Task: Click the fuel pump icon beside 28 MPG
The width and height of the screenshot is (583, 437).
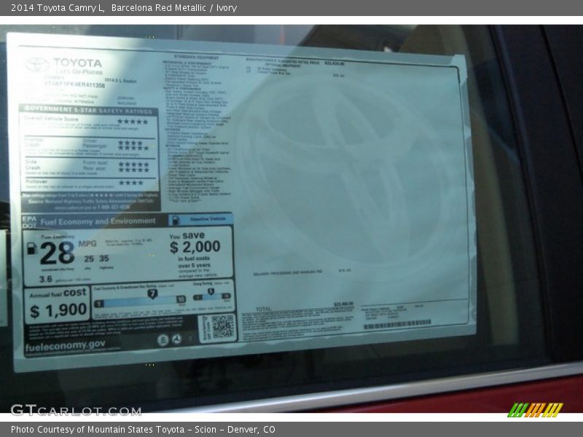Action: 32,248
